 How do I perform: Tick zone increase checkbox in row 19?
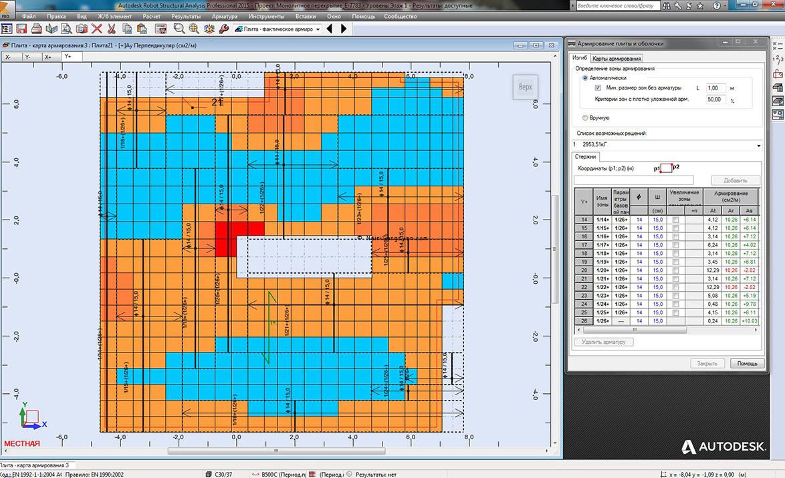click(x=676, y=262)
